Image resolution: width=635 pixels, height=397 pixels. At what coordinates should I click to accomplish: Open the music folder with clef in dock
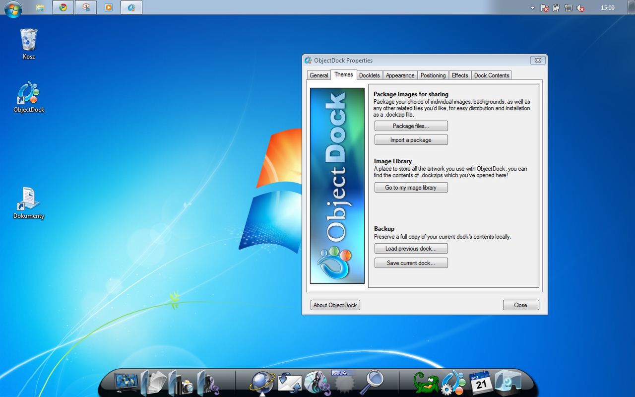pos(208,383)
